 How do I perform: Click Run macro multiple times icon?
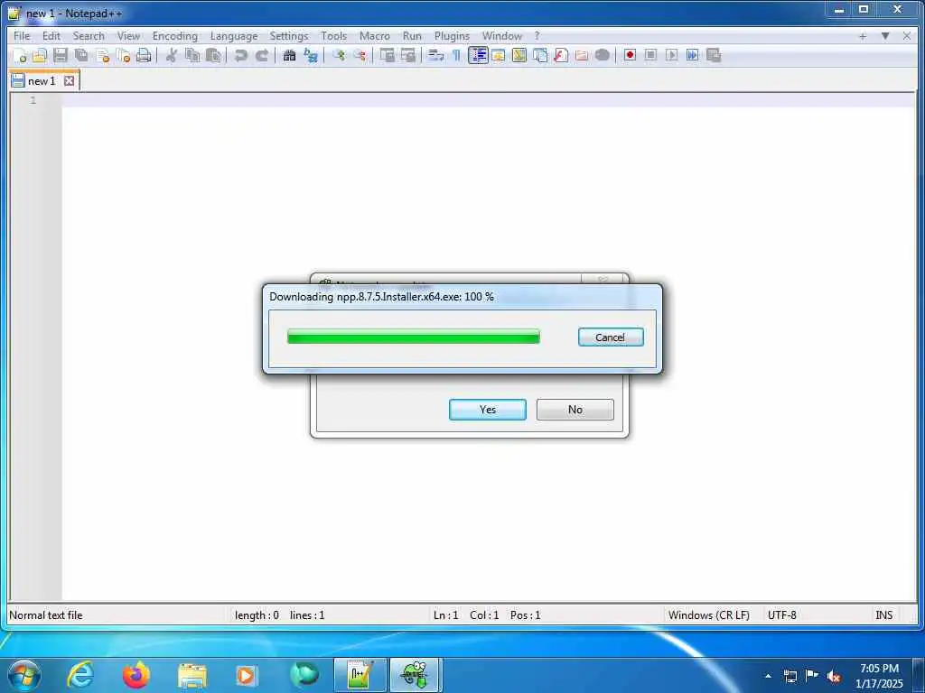[x=693, y=55]
